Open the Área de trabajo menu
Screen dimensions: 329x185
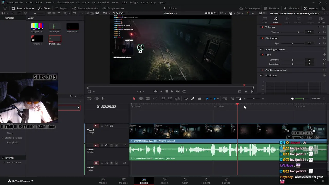click(x=148, y=2)
